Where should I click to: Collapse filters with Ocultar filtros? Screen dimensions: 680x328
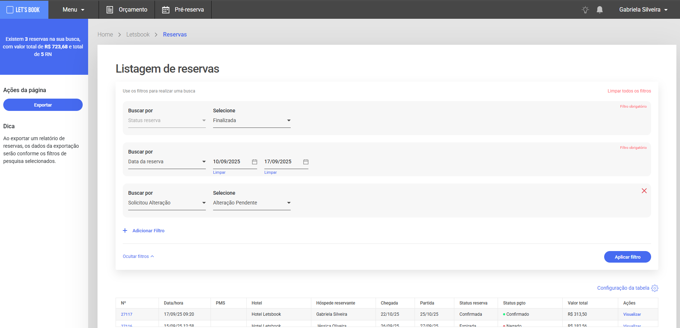(x=138, y=256)
